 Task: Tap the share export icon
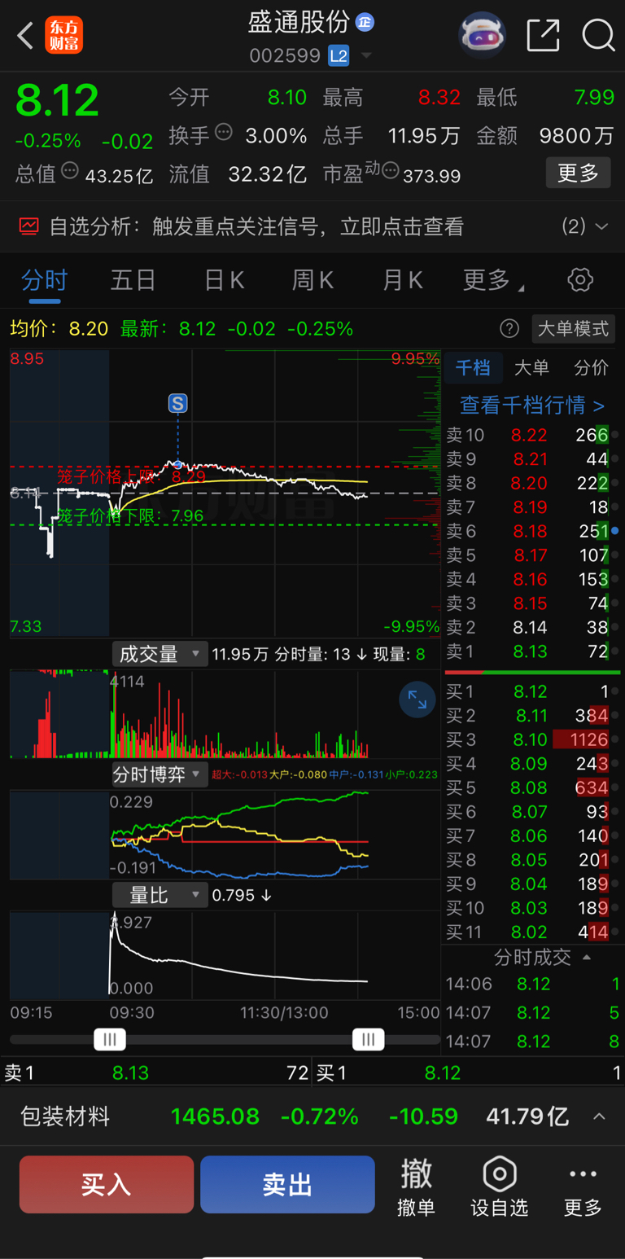click(544, 35)
